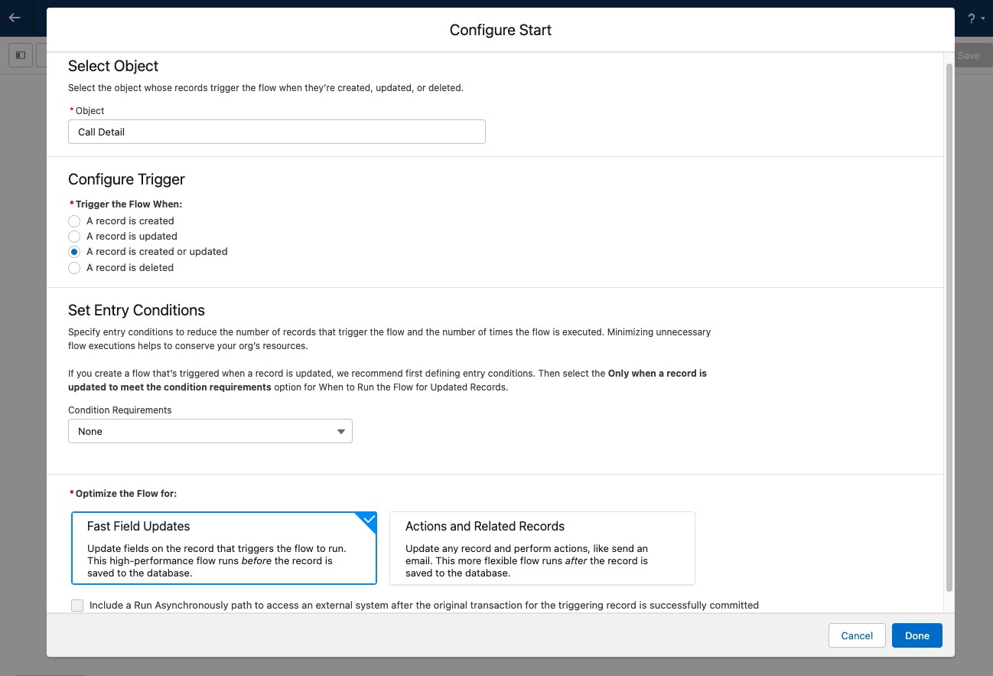Click the Set Entry Conditions heading
Viewport: 993px width, 676px height.
tap(136, 310)
